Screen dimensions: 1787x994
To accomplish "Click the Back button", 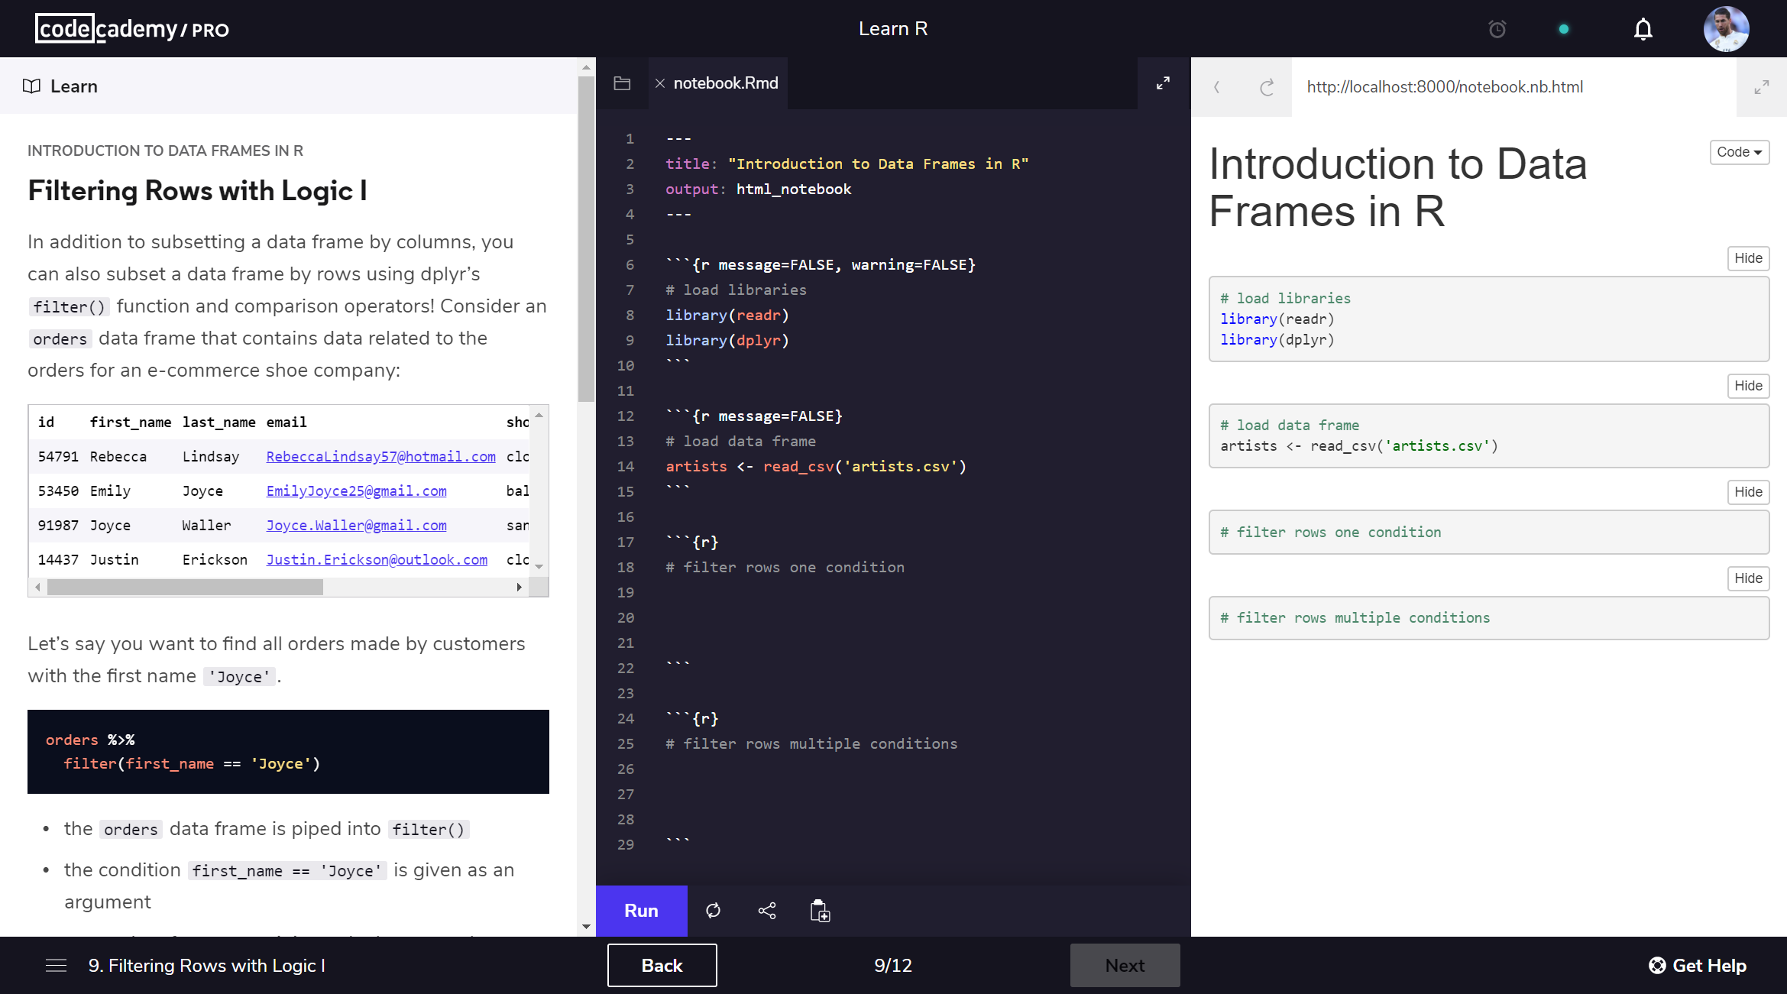I will (662, 966).
